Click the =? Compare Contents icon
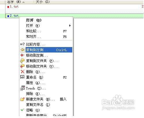144x118 pixels. 22,44
